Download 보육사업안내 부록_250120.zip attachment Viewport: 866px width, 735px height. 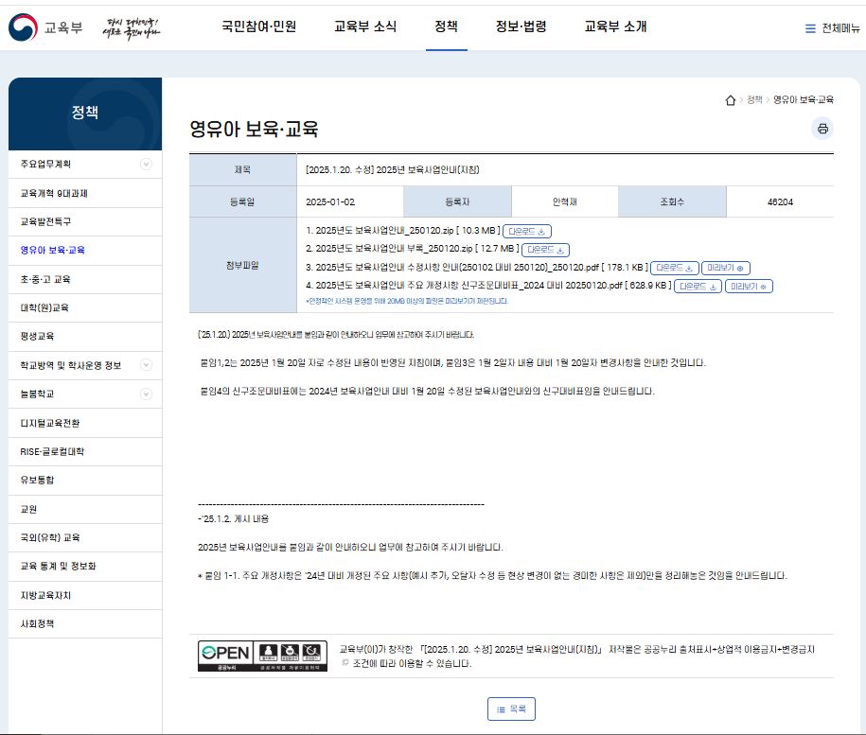coord(546,250)
